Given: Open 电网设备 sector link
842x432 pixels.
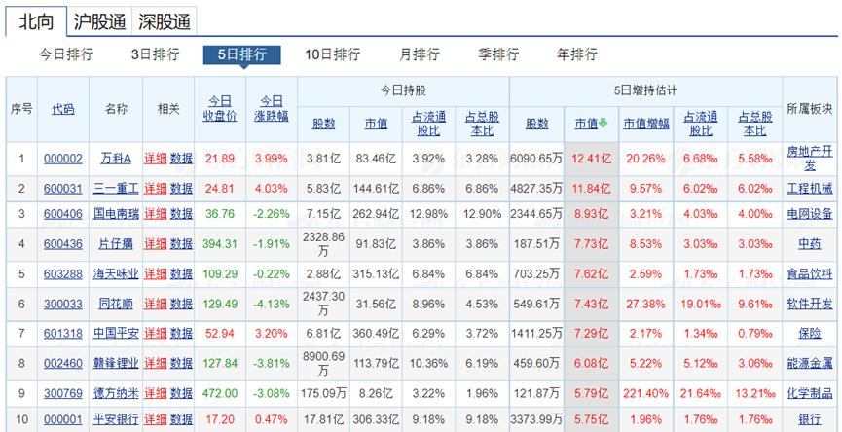Looking at the screenshot, I should click(809, 214).
